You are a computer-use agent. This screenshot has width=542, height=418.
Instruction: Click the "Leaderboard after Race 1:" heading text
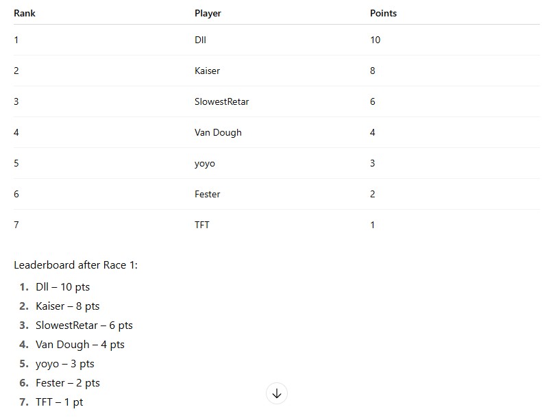(x=75, y=265)
